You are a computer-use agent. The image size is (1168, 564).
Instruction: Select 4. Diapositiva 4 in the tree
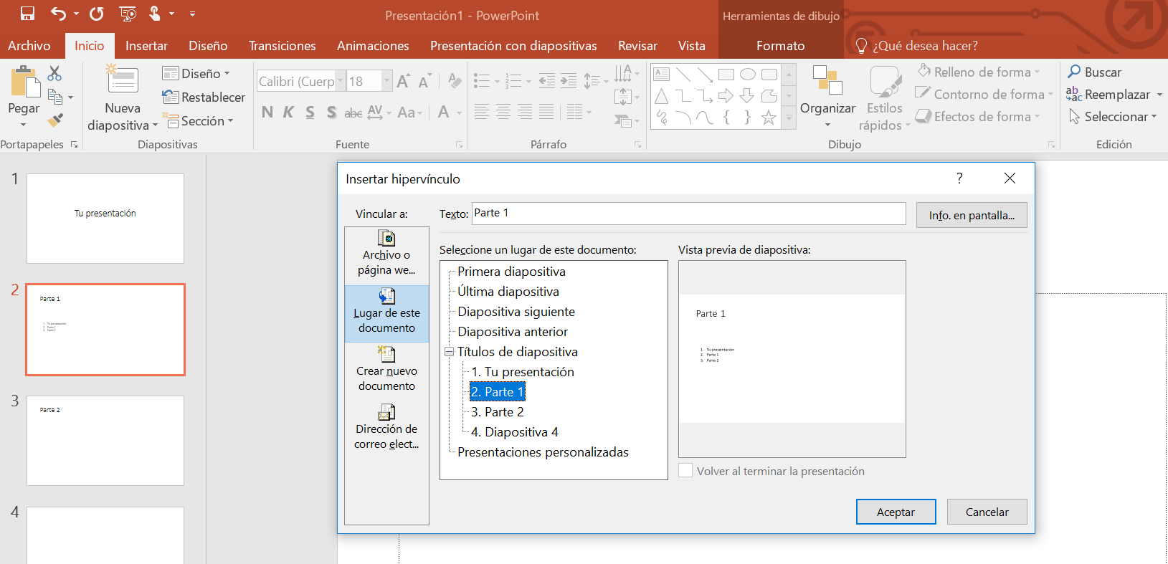coord(514,432)
